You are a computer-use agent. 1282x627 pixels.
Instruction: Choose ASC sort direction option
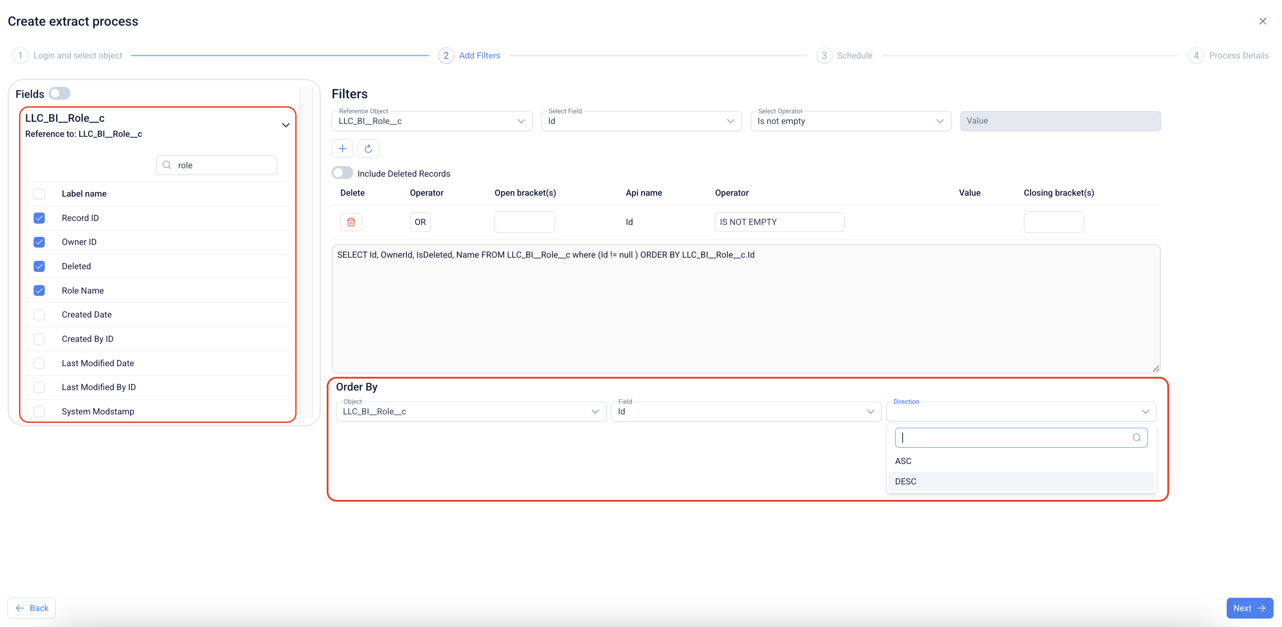tap(903, 461)
